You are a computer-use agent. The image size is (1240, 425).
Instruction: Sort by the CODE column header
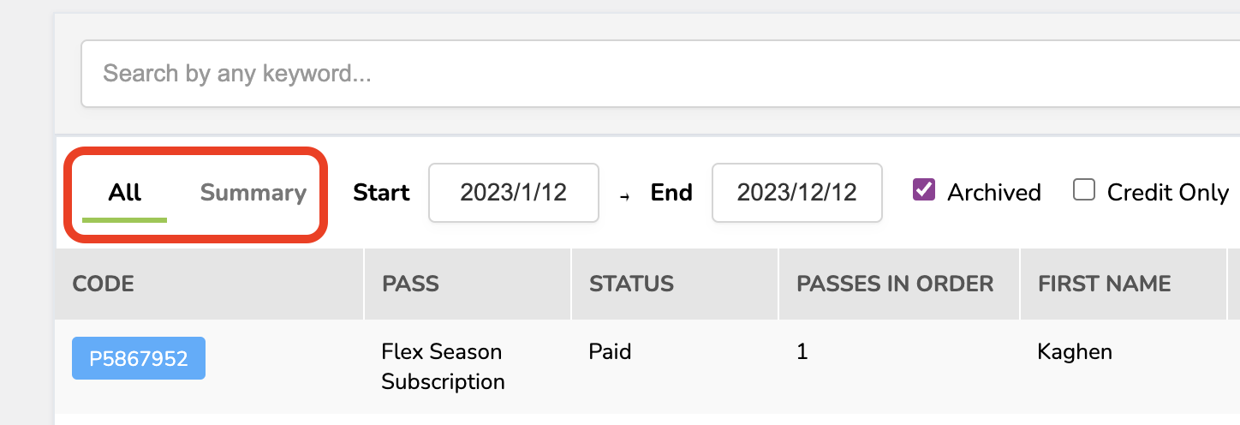[104, 284]
